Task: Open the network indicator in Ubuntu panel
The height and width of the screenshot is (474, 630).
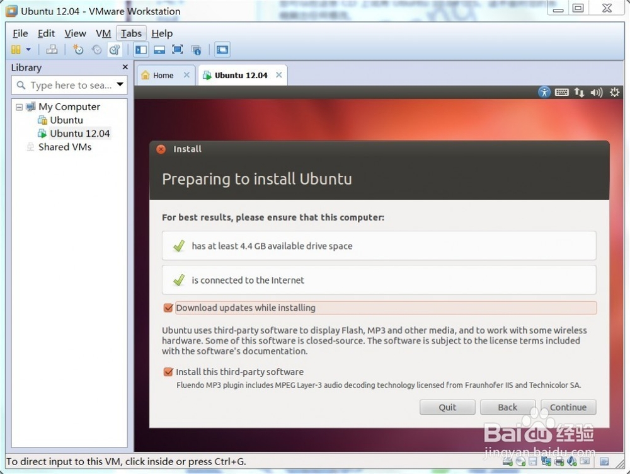Action: coord(579,93)
